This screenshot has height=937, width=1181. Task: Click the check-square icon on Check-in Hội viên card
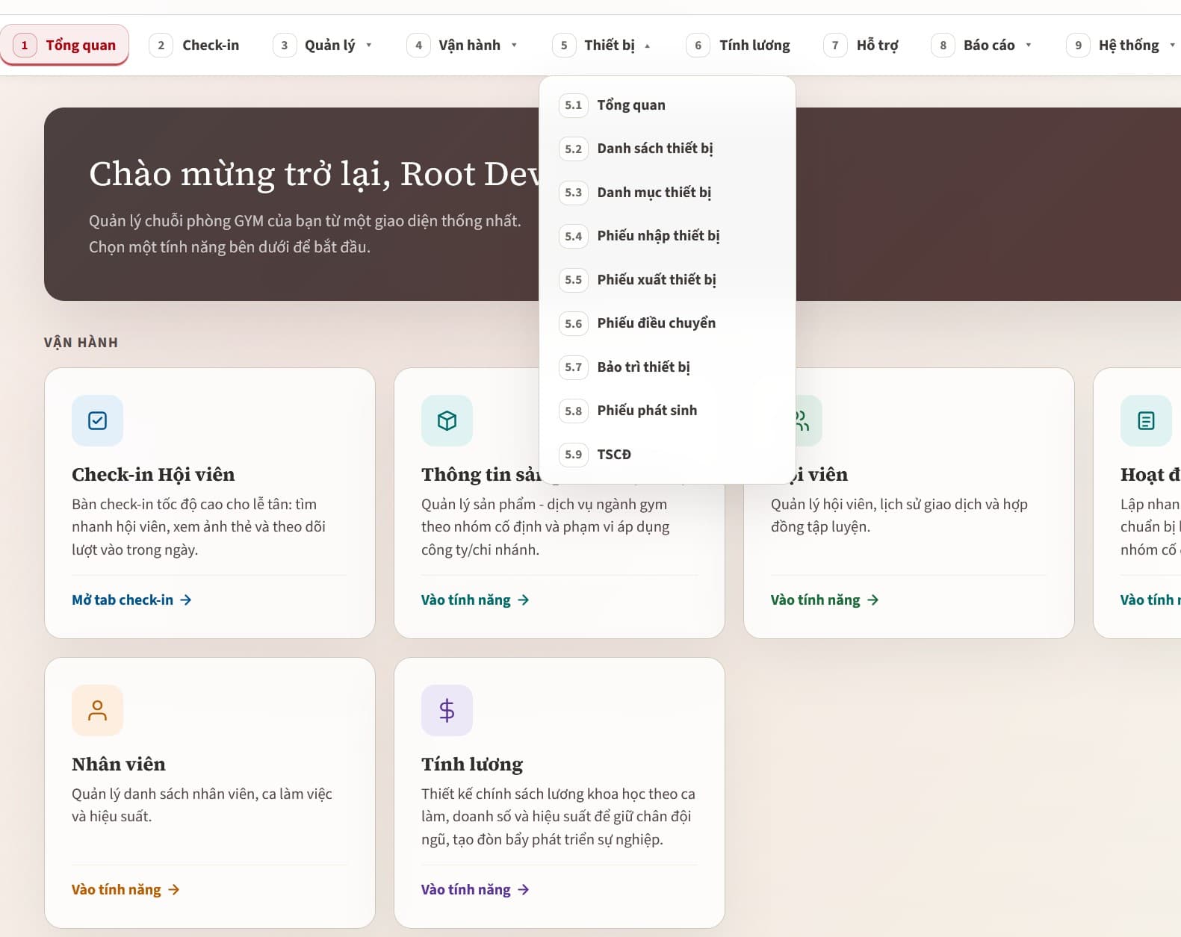coord(97,420)
